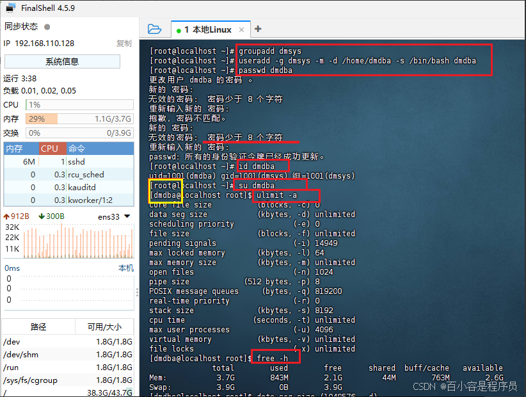Click the useradd command line in terminal
Screen dimensions: 526x397
[357, 60]
